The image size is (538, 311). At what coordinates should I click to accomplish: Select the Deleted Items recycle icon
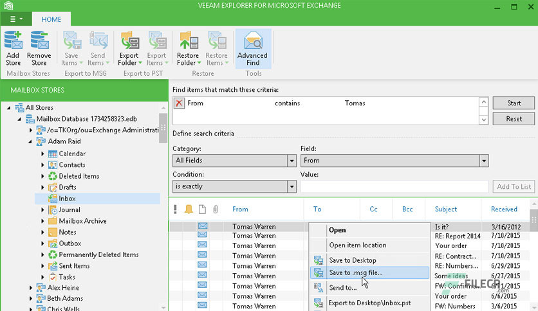coord(53,176)
